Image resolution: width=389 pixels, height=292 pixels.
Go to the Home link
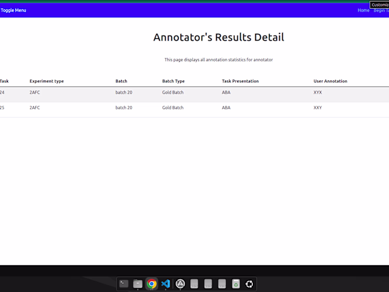coord(363,10)
